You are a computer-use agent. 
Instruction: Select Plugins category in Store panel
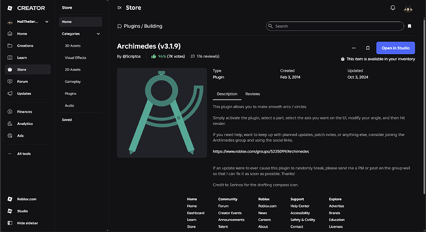(70, 94)
